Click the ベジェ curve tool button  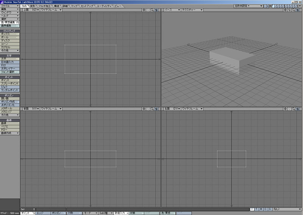click(x=10, y=126)
